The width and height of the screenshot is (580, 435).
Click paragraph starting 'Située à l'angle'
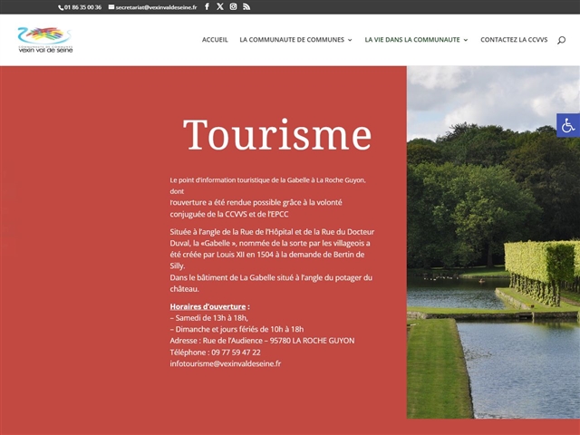click(x=272, y=248)
